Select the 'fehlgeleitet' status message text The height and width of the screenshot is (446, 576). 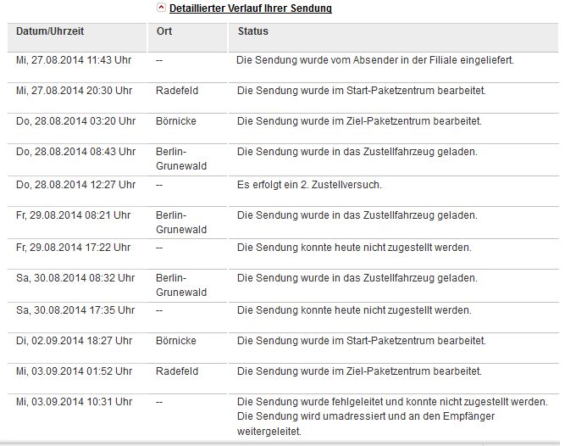tap(392, 416)
